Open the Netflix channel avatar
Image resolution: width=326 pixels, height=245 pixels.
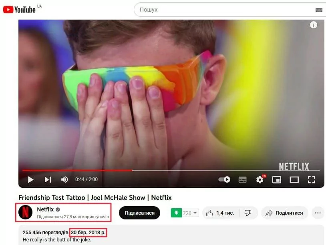[x=25, y=212]
